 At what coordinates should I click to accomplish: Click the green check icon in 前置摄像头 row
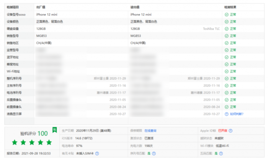(x=227, y=107)
